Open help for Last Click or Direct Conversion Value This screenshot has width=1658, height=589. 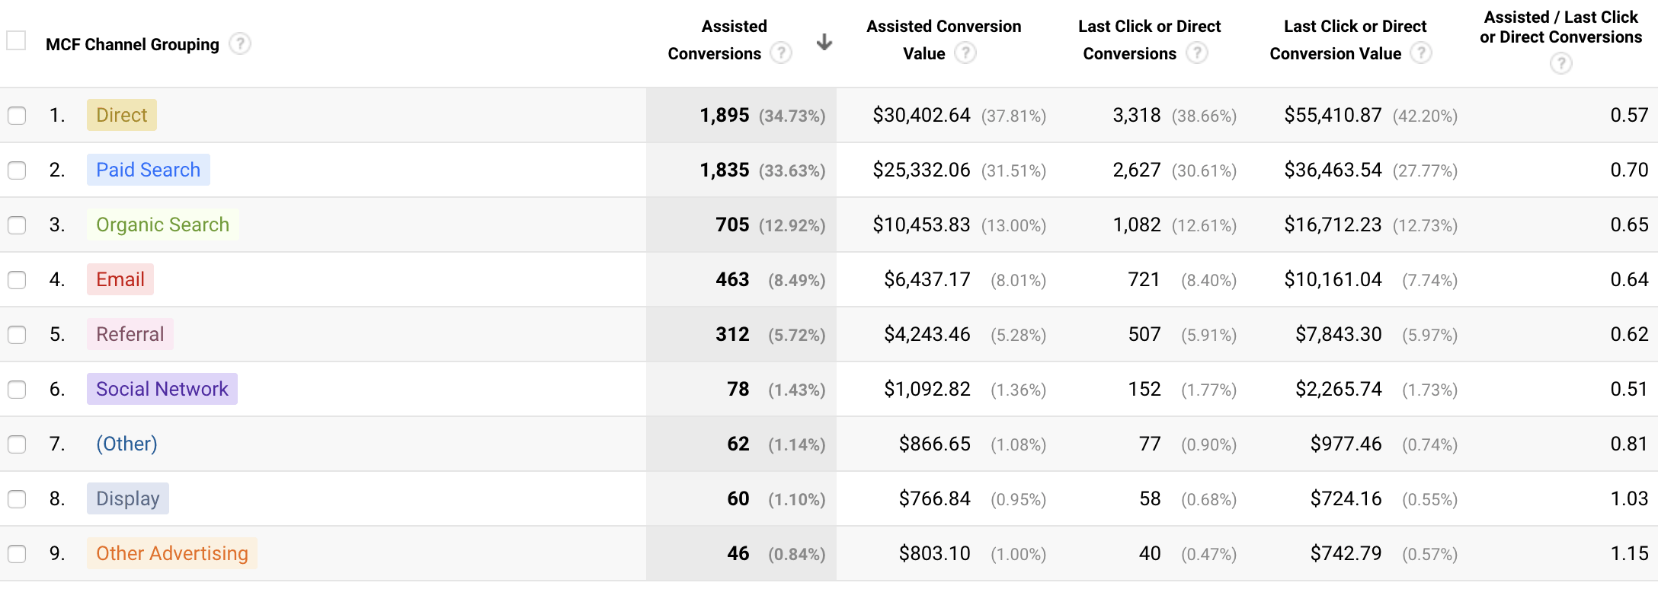(x=1422, y=53)
